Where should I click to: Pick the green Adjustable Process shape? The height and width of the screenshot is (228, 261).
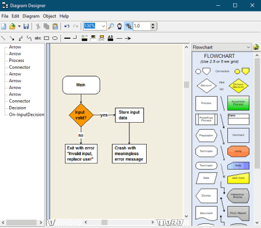238,103
